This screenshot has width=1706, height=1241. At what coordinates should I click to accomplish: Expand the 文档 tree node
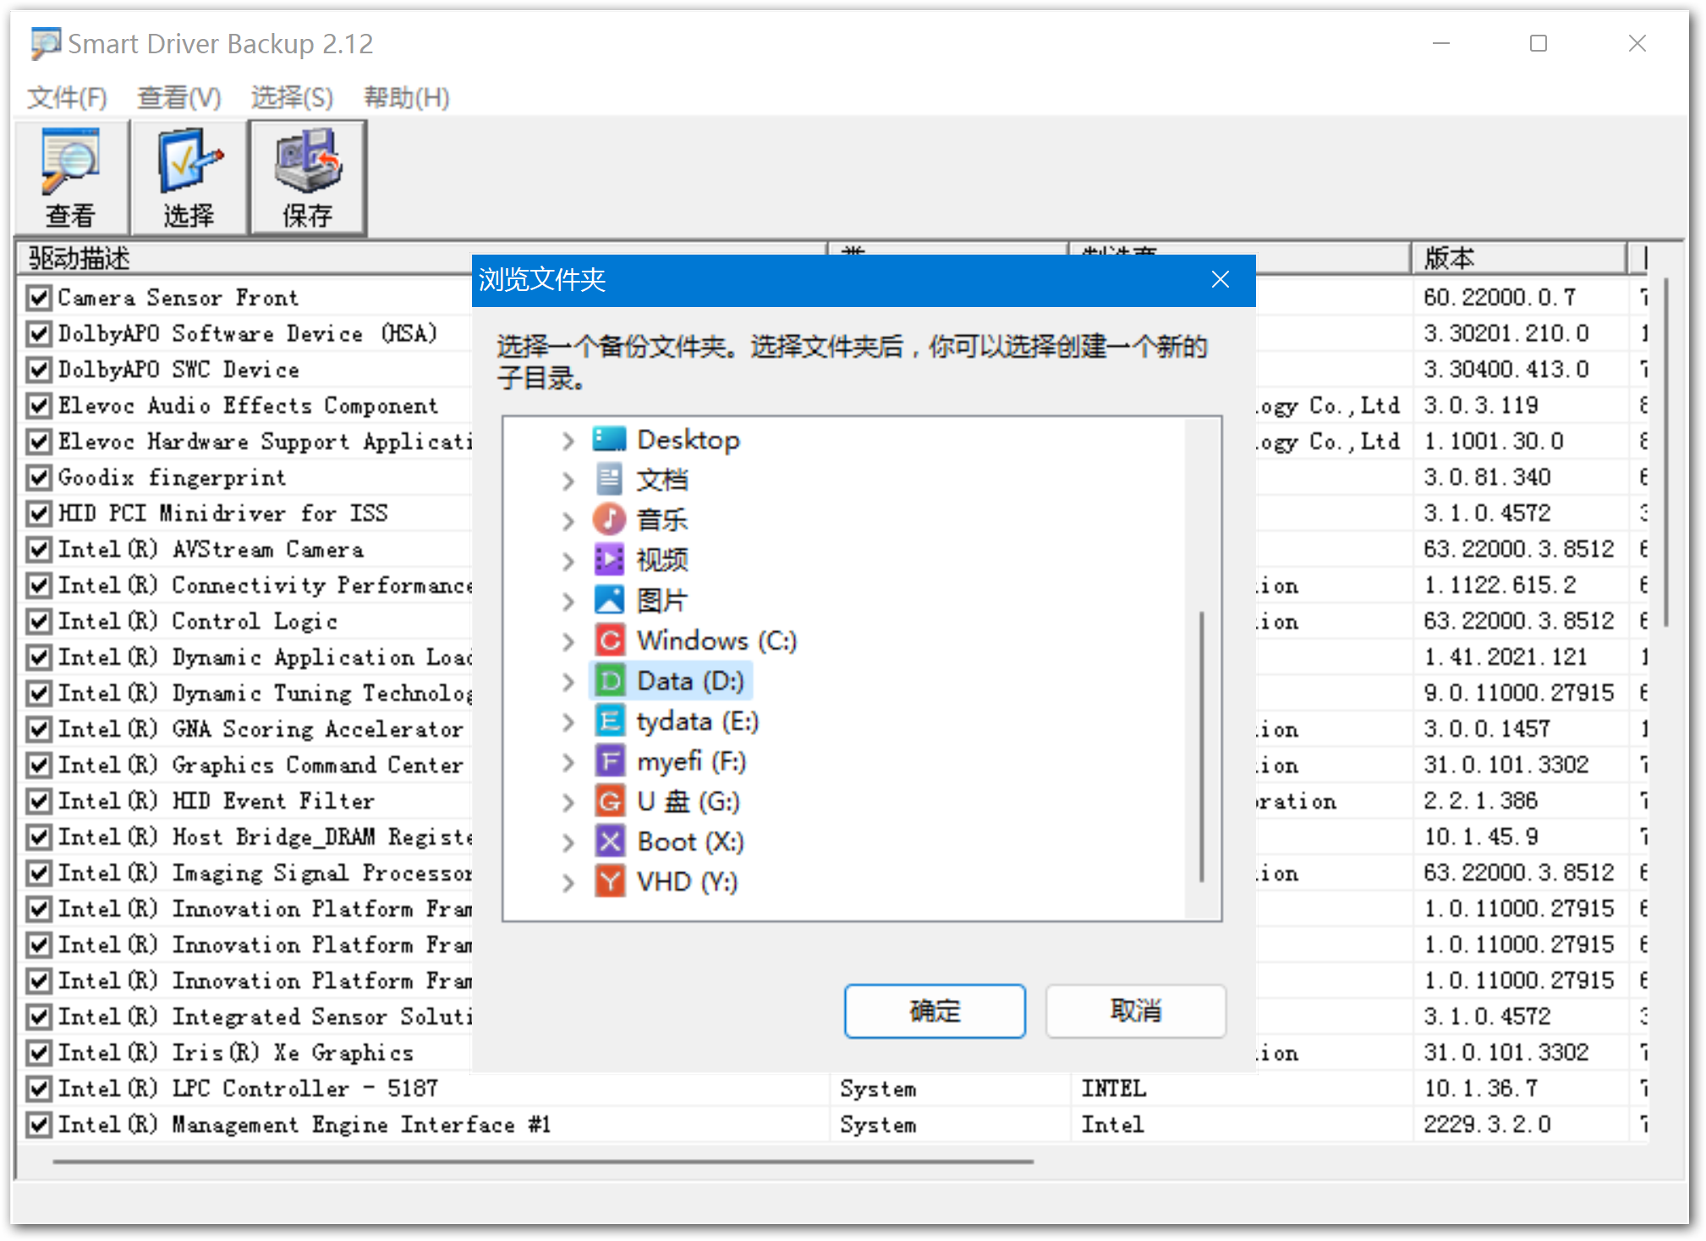[568, 480]
